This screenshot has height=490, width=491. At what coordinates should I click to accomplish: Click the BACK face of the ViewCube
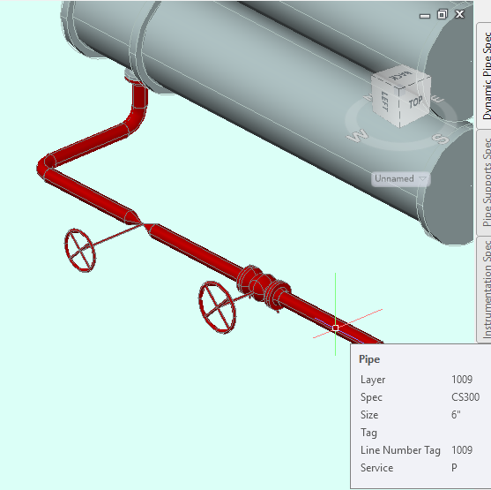tap(401, 75)
